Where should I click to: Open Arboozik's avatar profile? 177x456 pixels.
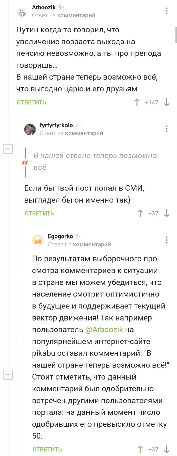point(21,12)
